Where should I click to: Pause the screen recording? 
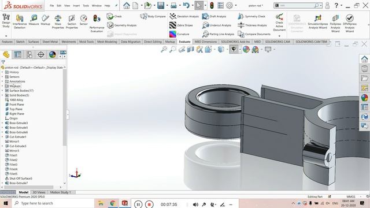(138, 204)
